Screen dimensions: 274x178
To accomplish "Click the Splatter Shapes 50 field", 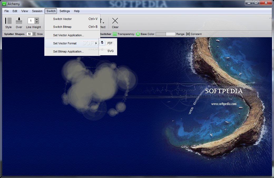I will coord(30,34).
